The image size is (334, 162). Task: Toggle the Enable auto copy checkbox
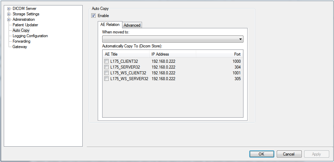coord(93,16)
